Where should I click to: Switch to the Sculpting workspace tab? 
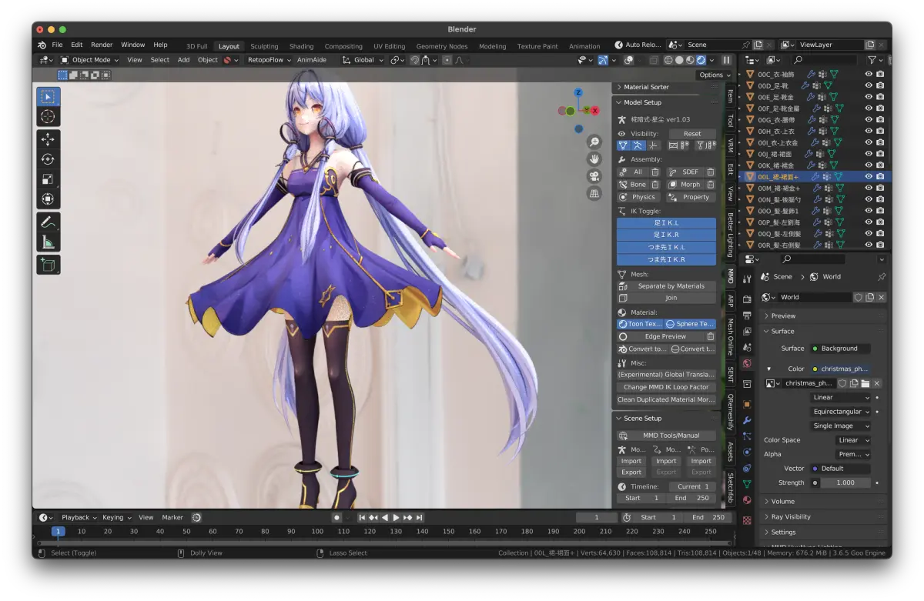[x=264, y=46]
